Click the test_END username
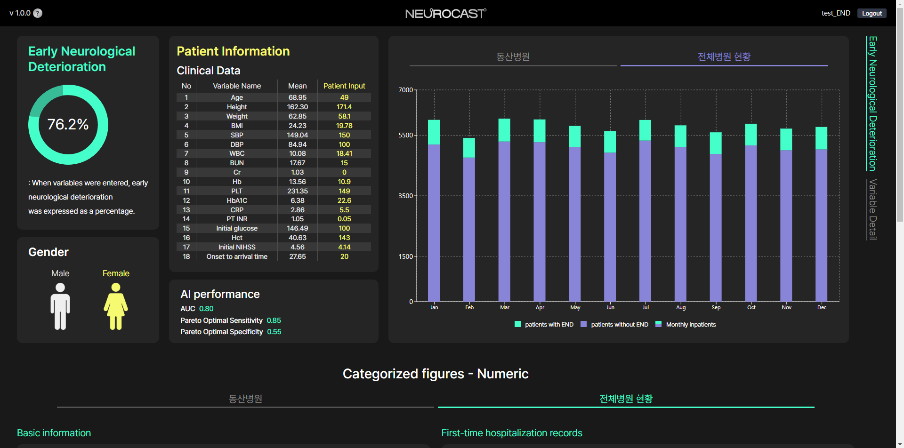The width and height of the screenshot is (904, 448). pos(836,13)
